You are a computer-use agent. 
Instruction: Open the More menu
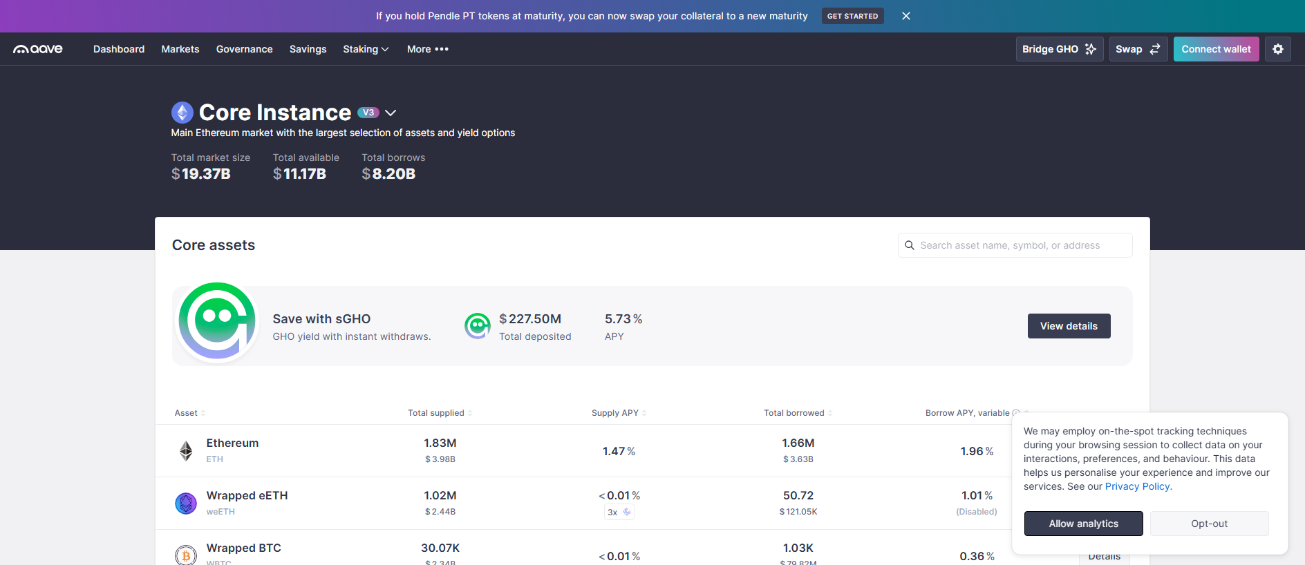tap(428, 49)
